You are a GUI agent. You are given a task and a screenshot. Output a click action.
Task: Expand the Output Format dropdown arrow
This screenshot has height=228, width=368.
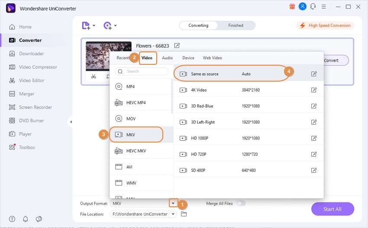tap(173, 203)
